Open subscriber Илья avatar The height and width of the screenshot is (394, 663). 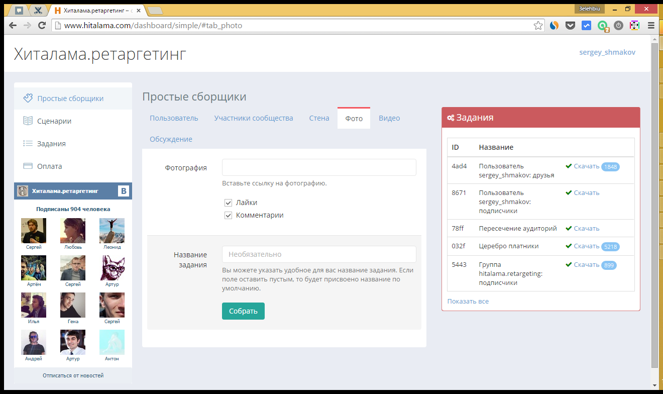point(34,305)
